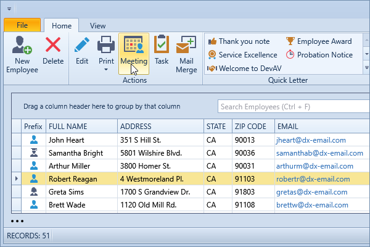Select the Robert Reagan name cell

[x=81, y=179]
